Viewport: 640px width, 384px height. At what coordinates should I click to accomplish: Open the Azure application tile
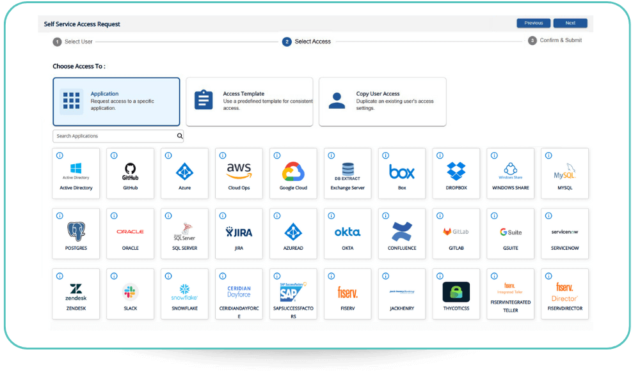pos(184,173)
